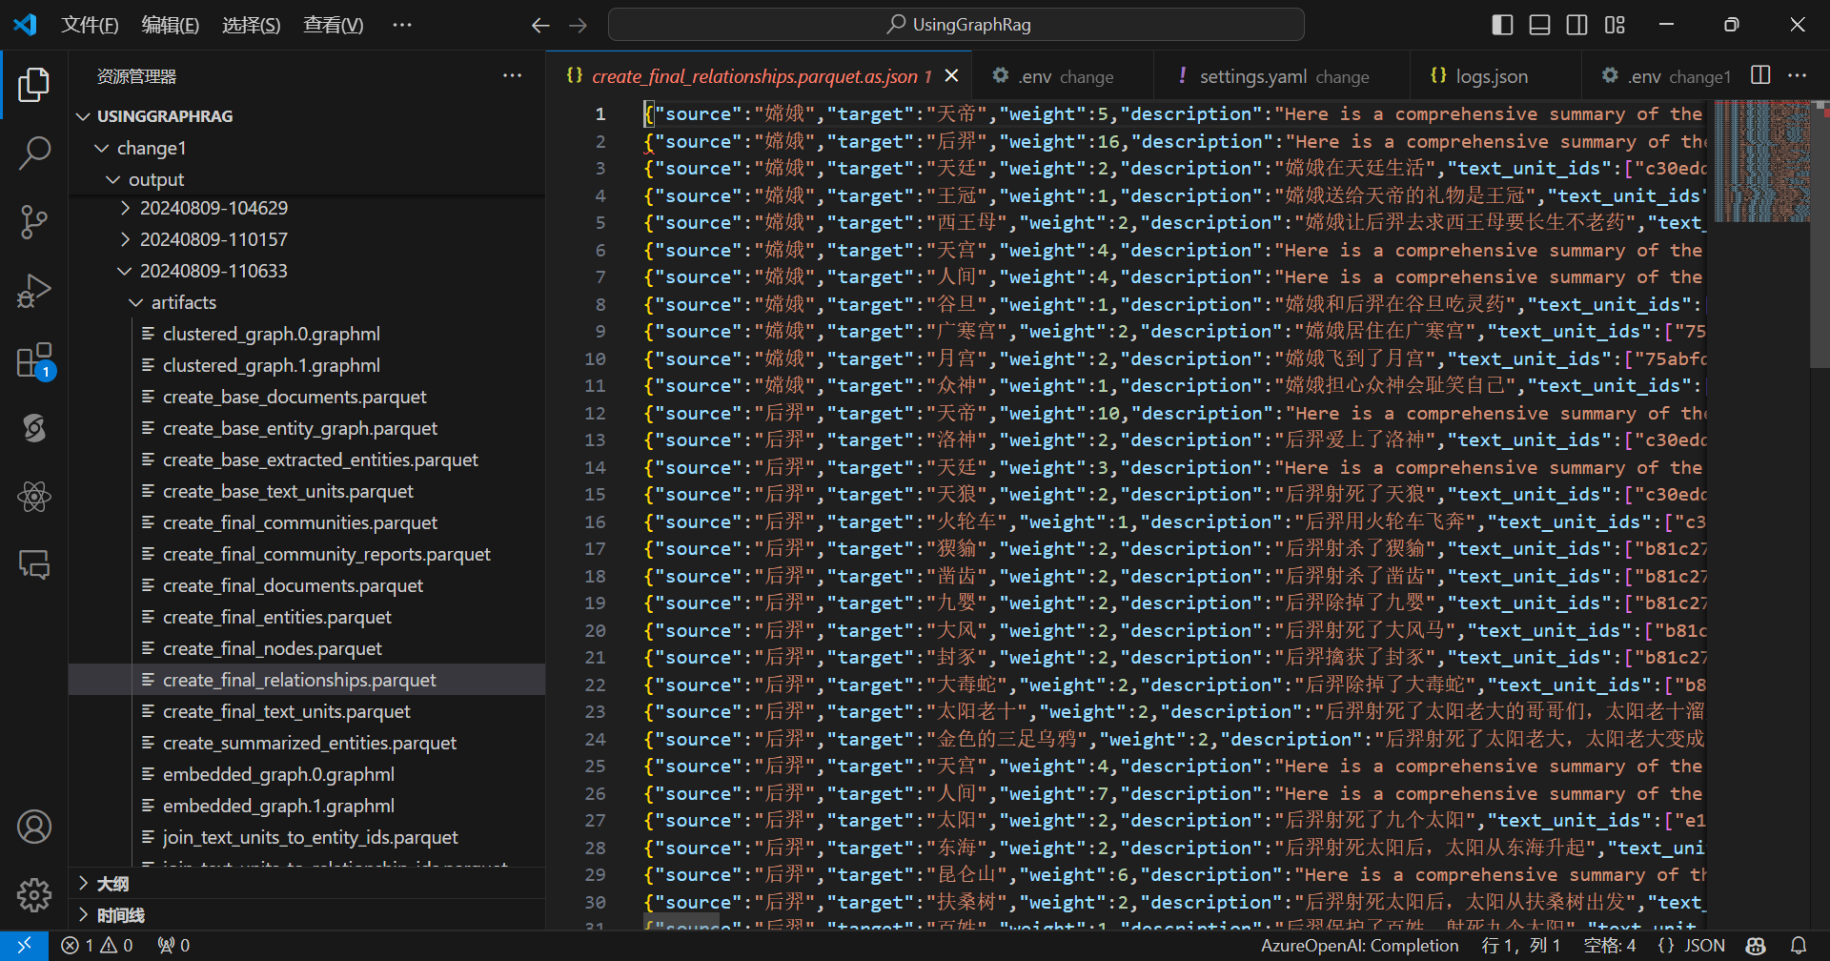
Task: Open the ports forwarded indicator showing 0
Action: tap(173, 945)
